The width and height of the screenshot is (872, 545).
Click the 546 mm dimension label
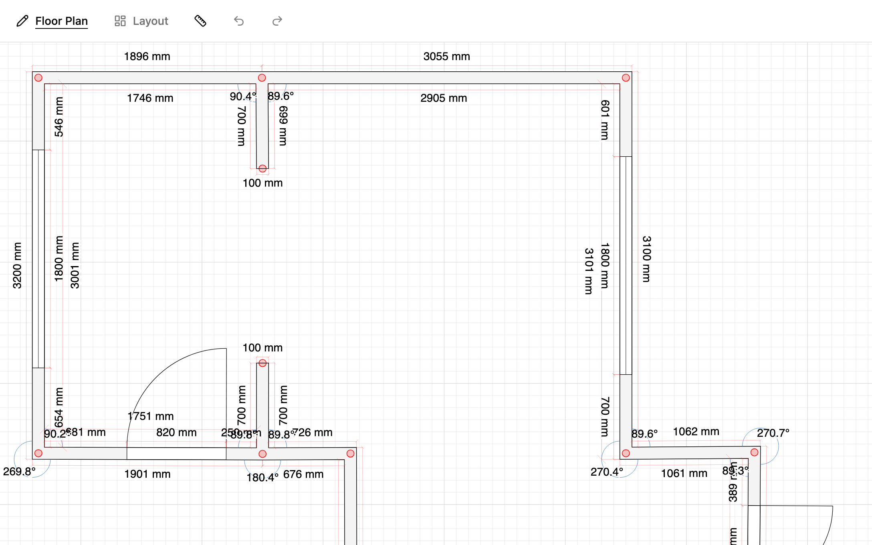(59, 117)
